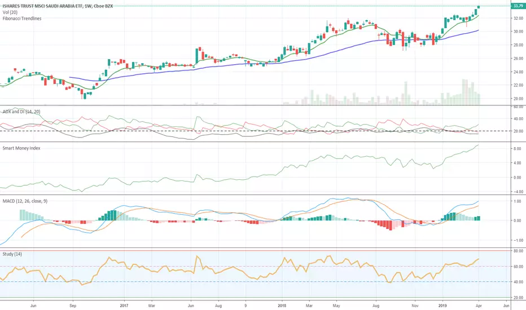Click 30.00 on the price axis
Image resolution: width=526 pixels, height=310 pixels.
pyautogui.click(x=518, y=32)
